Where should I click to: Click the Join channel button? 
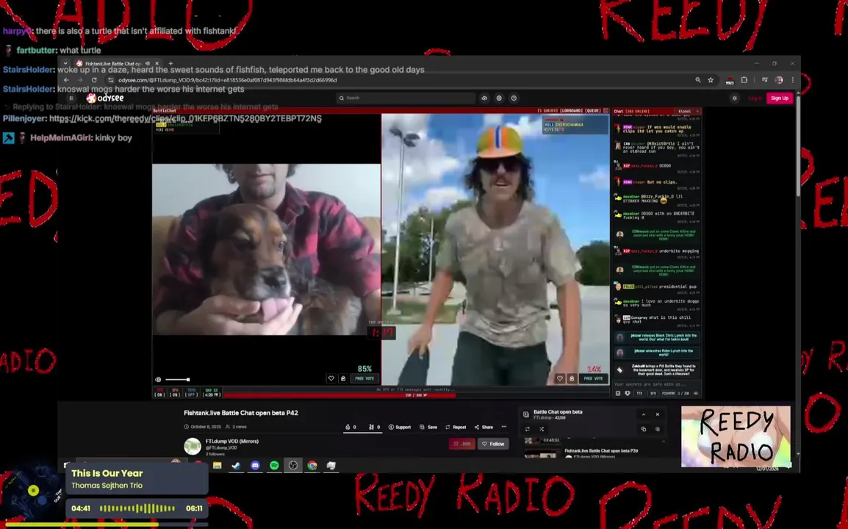coord(462,444)
